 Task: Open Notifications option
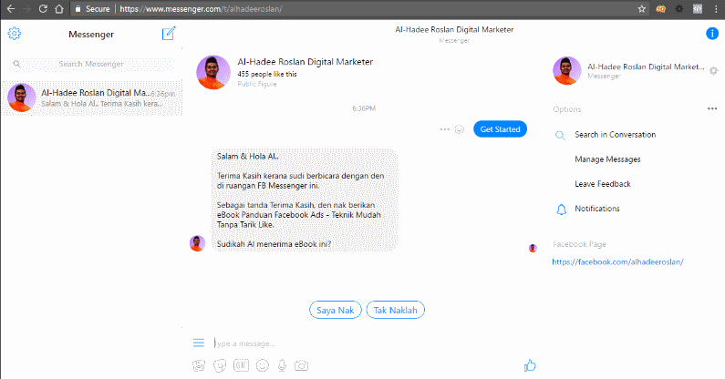pos(597,209)
